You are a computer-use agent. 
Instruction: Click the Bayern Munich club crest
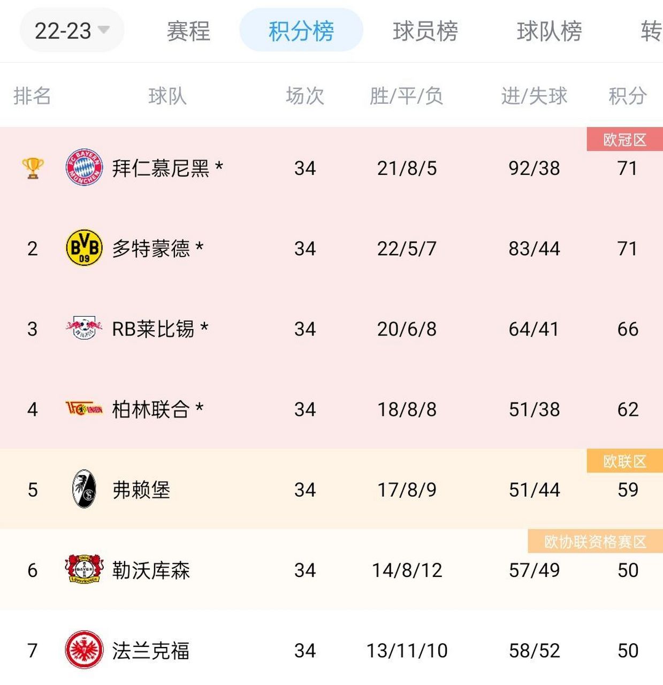tap(84, 168)
